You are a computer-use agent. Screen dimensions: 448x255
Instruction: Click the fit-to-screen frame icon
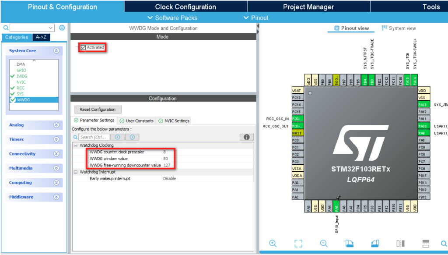click(x=298, y=244)
